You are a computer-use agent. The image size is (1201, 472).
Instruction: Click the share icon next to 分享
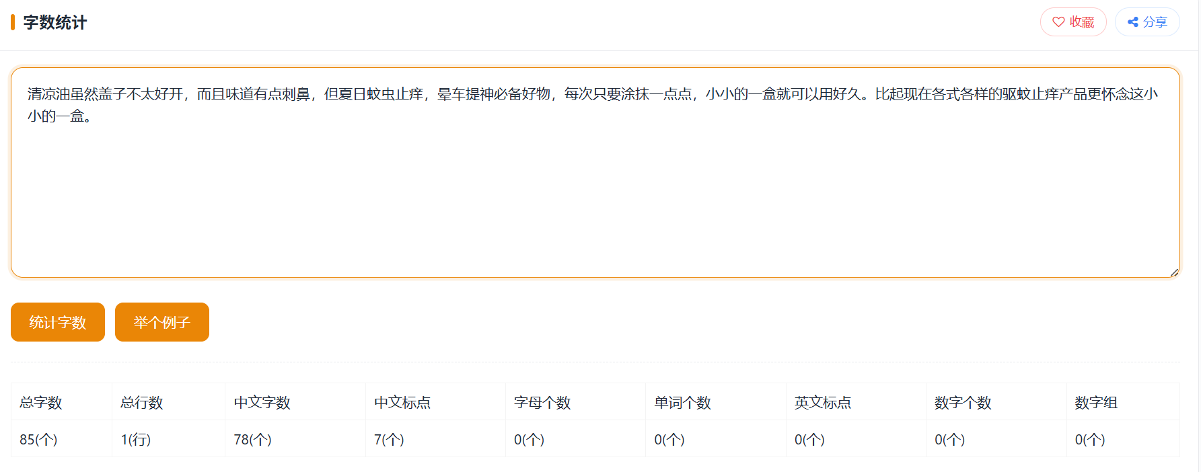pos(1133,22)
